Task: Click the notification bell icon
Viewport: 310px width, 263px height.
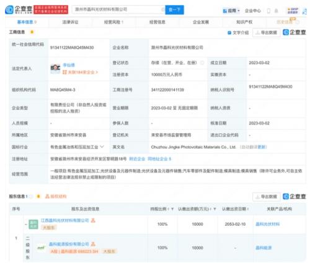Action: [x=276, y=11]
